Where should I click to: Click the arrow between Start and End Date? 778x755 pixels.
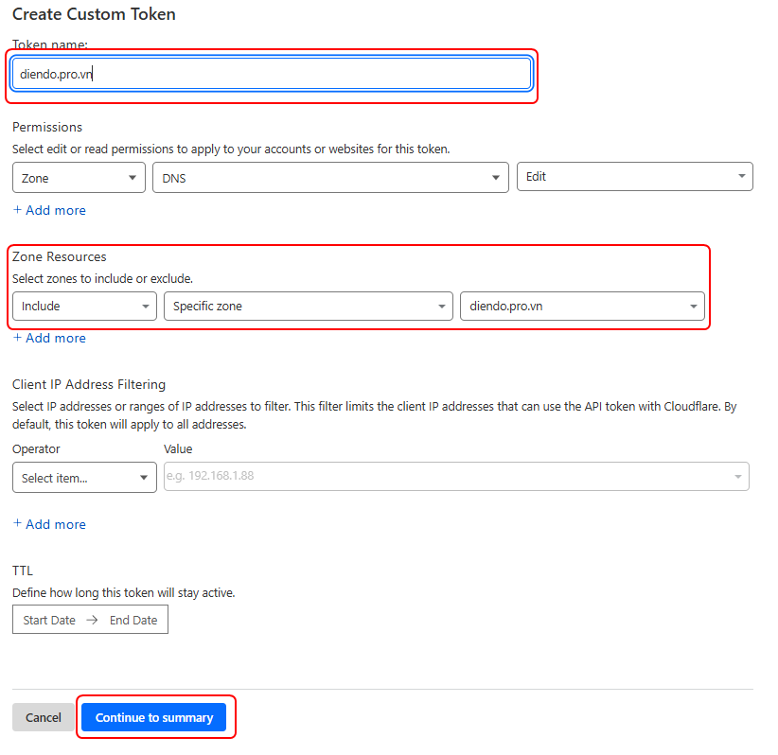(x=92, y=620)
